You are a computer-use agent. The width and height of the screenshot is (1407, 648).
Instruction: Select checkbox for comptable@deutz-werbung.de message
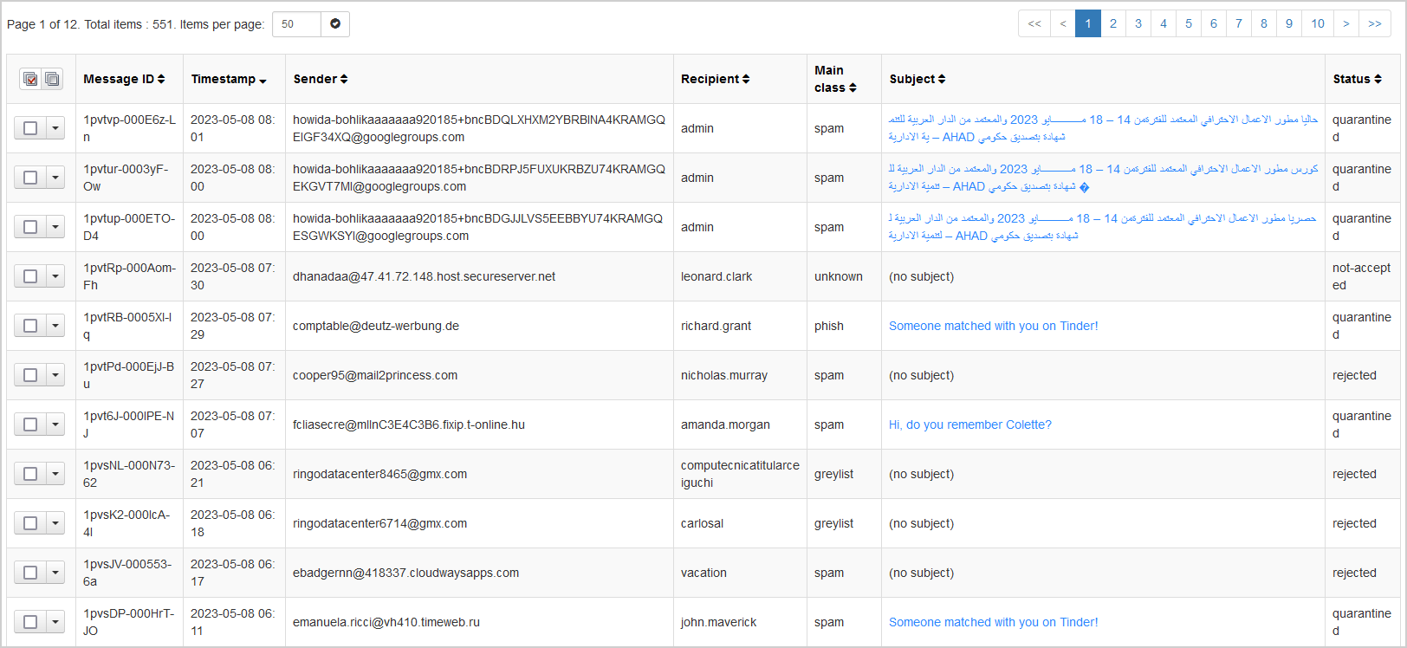tap(30, 326)
